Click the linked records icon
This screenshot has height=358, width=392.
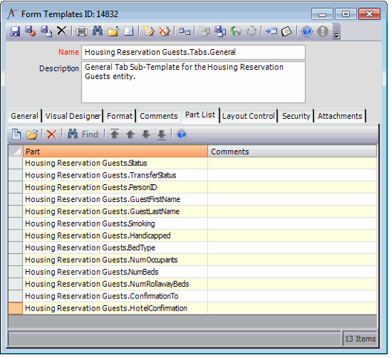tap(185, 31)
